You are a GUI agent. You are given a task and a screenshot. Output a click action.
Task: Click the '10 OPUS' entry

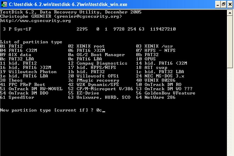(146, 59)
